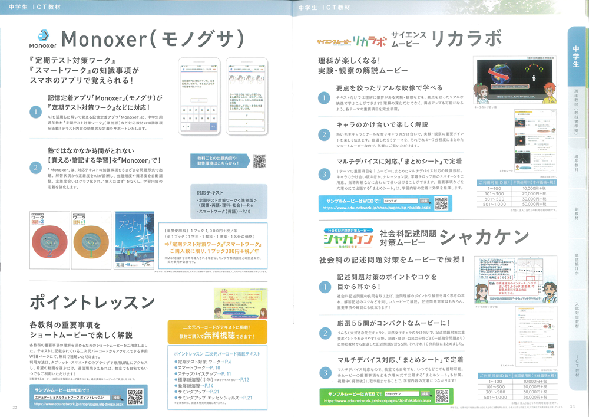Click the 検索 button in リカラボ banner
The height and width of the screenshot is (417, 589).
(424, 201)
